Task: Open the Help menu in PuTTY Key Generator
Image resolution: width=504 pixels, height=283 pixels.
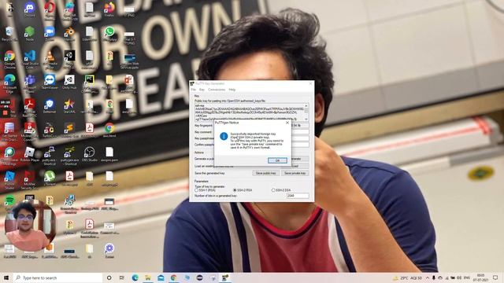Action: tap(232, 90)
